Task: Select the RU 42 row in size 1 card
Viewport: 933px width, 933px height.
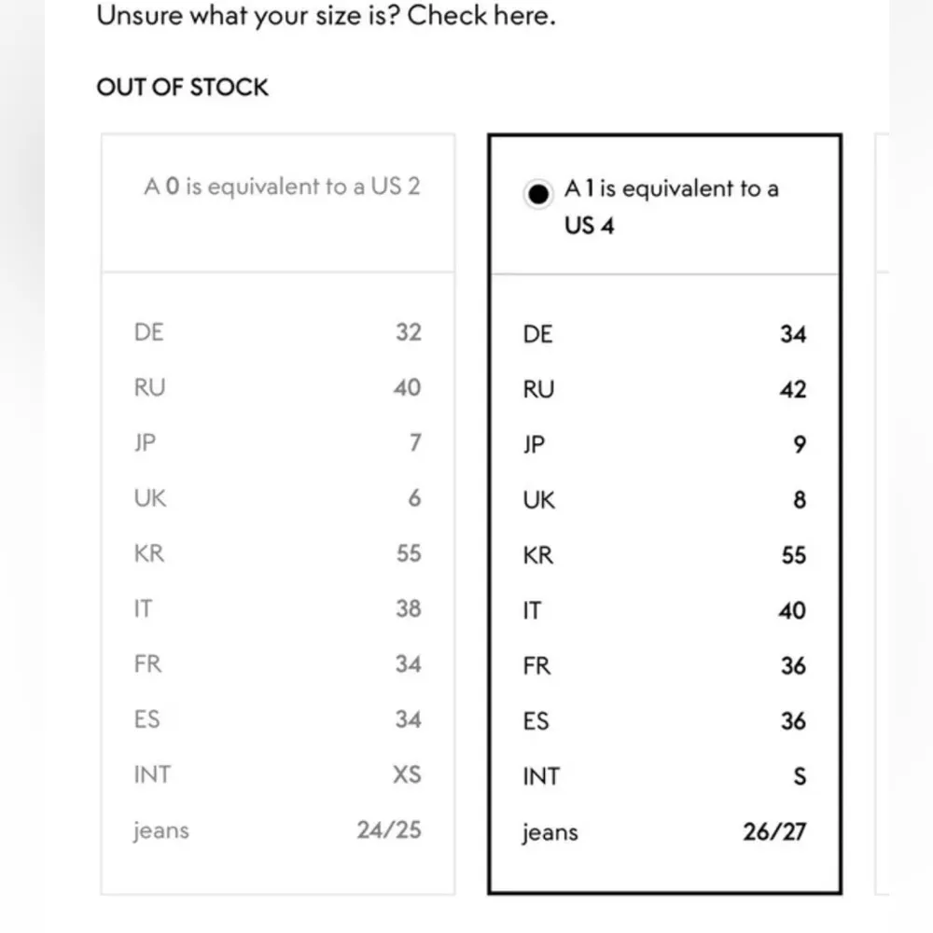Action: (664, 389)
